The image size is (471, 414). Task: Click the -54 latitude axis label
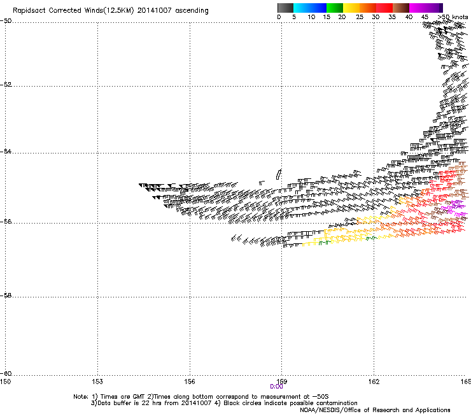(x=6, y=151)
